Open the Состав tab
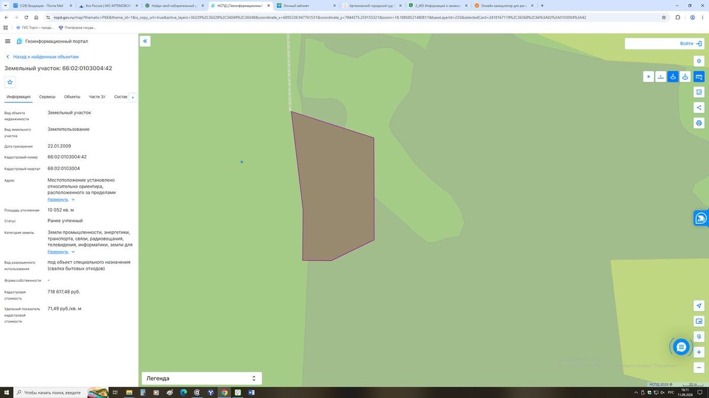The image size is (709, 398). 121,97
